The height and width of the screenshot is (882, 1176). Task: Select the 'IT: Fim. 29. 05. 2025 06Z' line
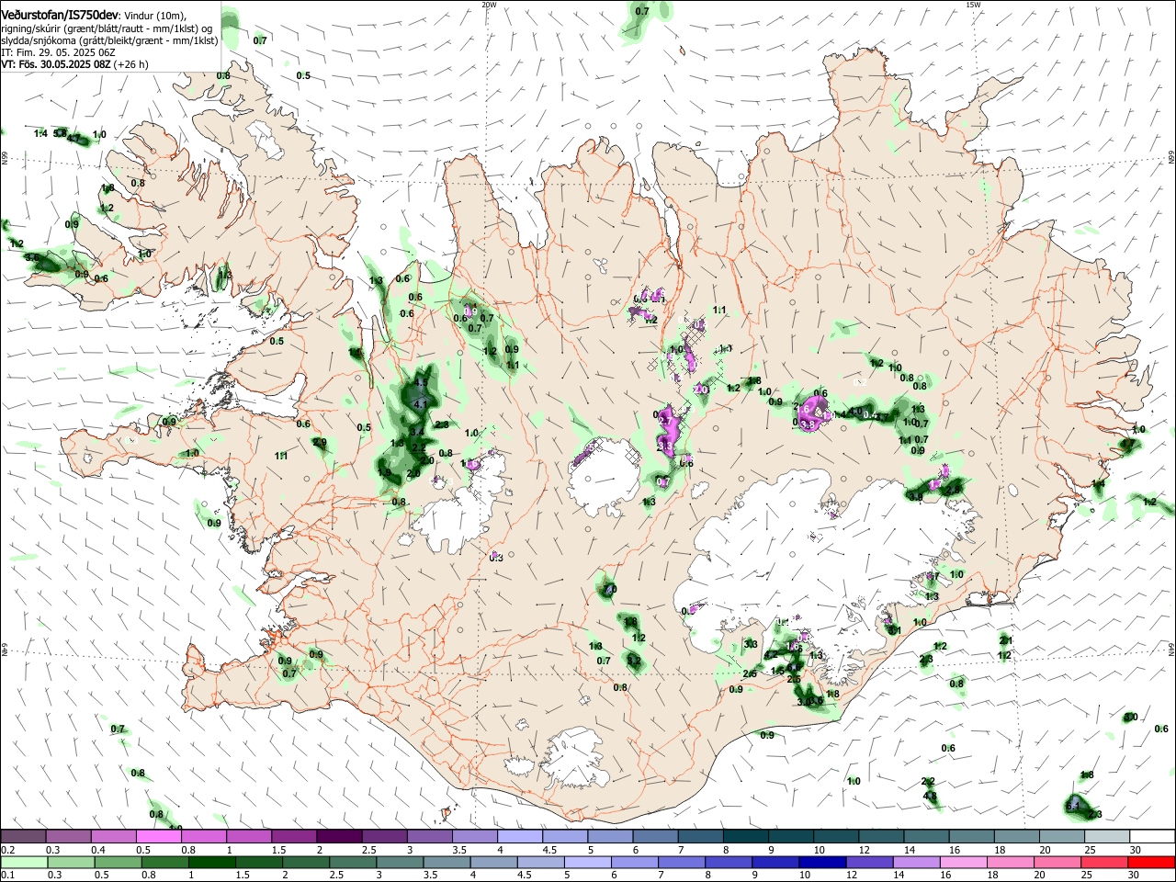click(x=57, y=52)
